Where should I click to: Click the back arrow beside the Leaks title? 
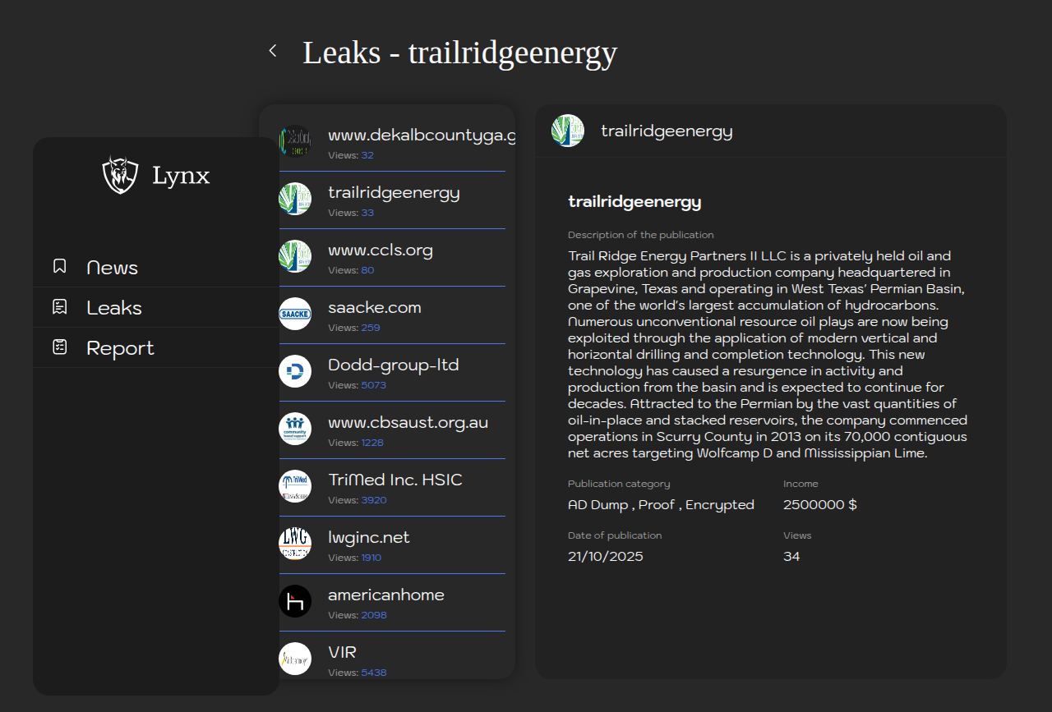pyautogui.click(x=273, y=51)
